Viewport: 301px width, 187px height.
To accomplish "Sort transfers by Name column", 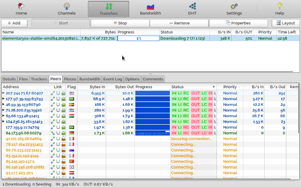I will [x=41, y=32].
